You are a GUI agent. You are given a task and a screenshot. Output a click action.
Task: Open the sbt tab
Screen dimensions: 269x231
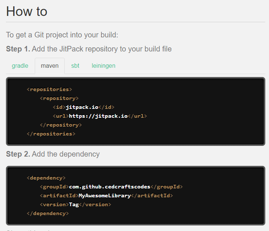click(x=75, y=66)
